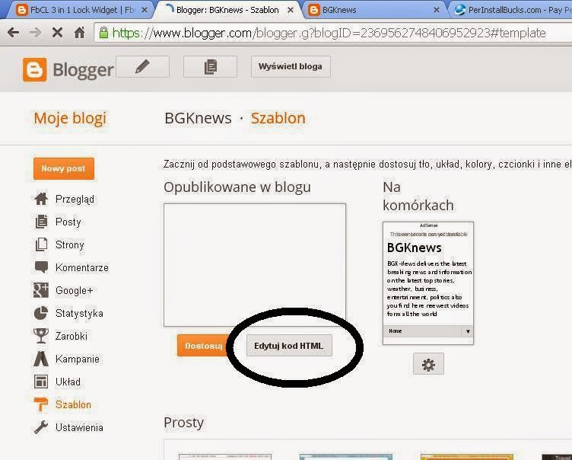Click the Nowy post button
572x460 pixels.
(64, 168)
